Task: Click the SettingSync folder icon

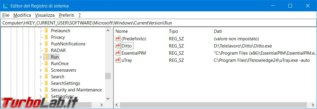Action: (47, 96)
